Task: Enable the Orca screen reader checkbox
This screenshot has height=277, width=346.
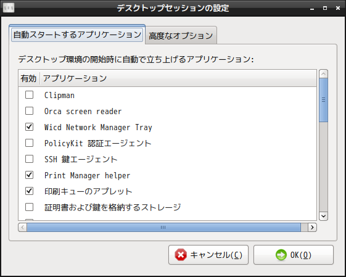Action: tap(30, 111)
